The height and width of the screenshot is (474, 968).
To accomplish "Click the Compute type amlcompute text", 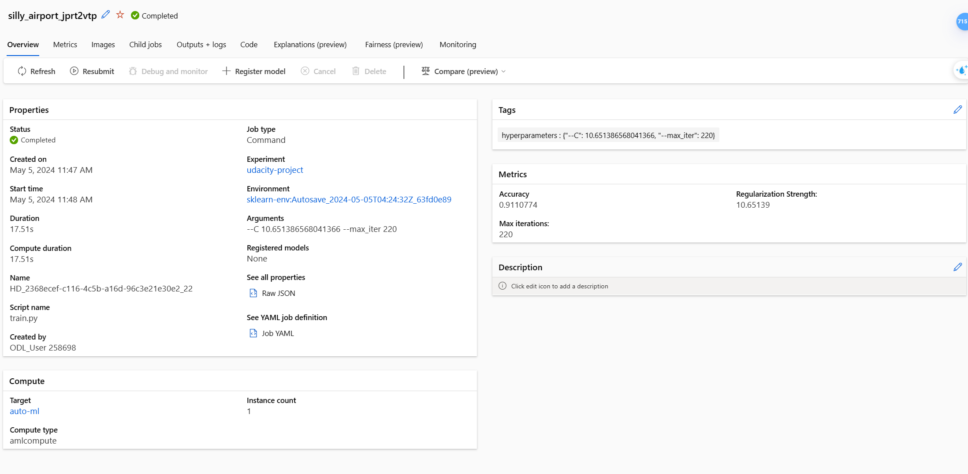I will (x=33, y=440).
